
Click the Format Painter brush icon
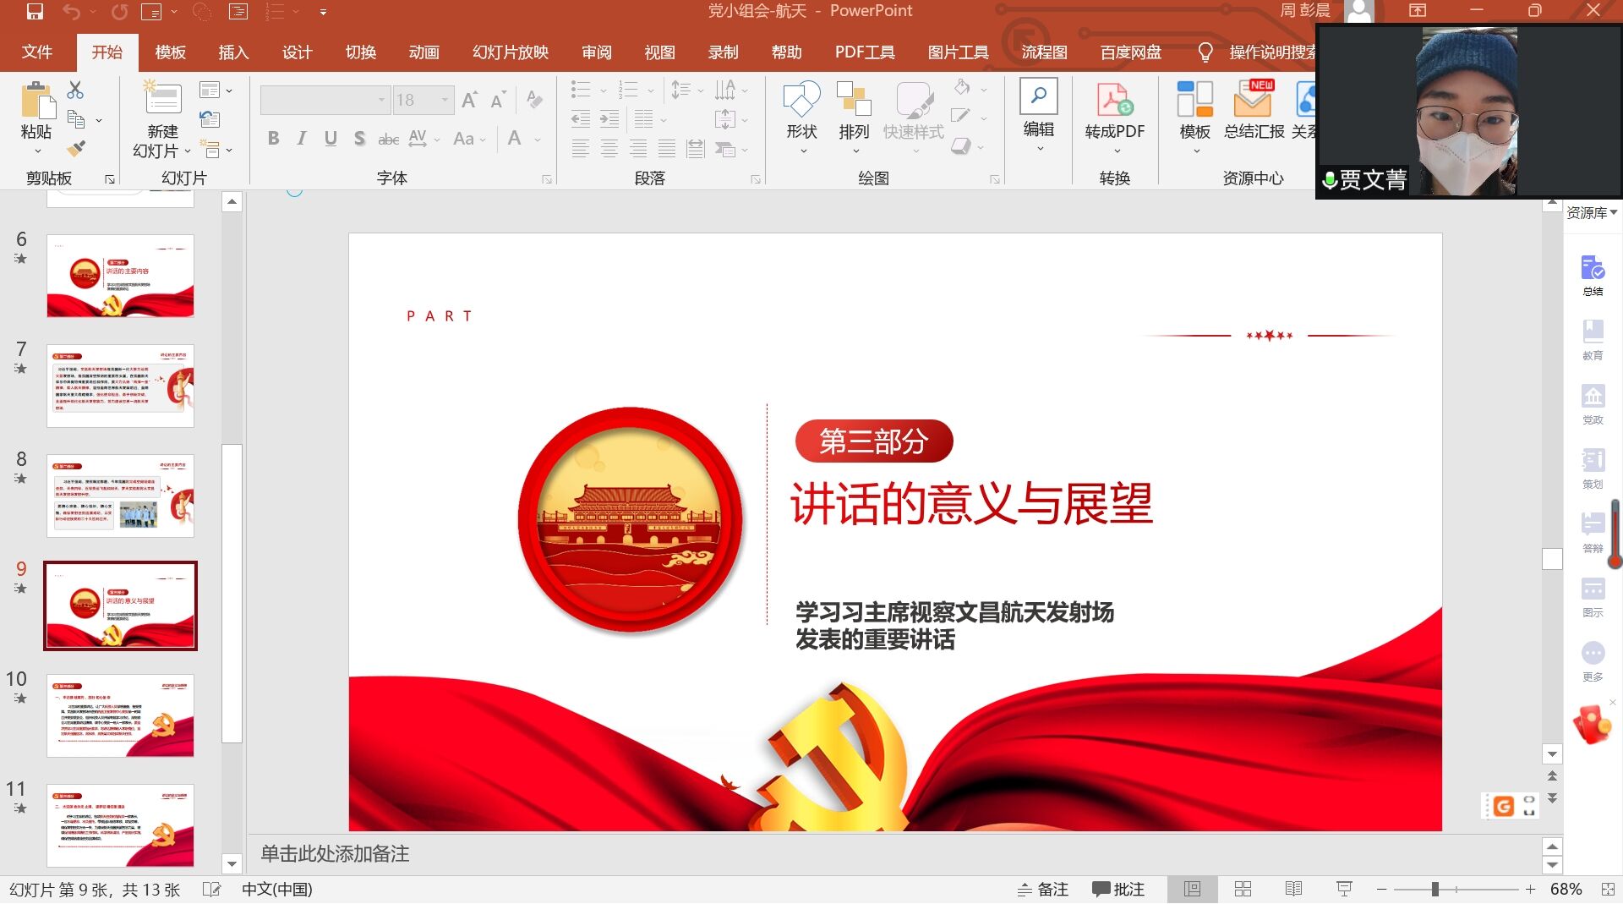point(76,149)
